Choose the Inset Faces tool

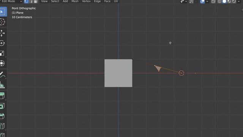pyautogui.click(x=2, y=106)
